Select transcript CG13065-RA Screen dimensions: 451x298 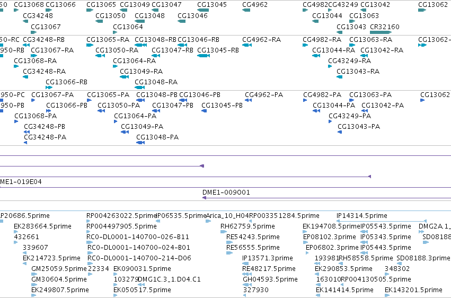click(108, 40)
